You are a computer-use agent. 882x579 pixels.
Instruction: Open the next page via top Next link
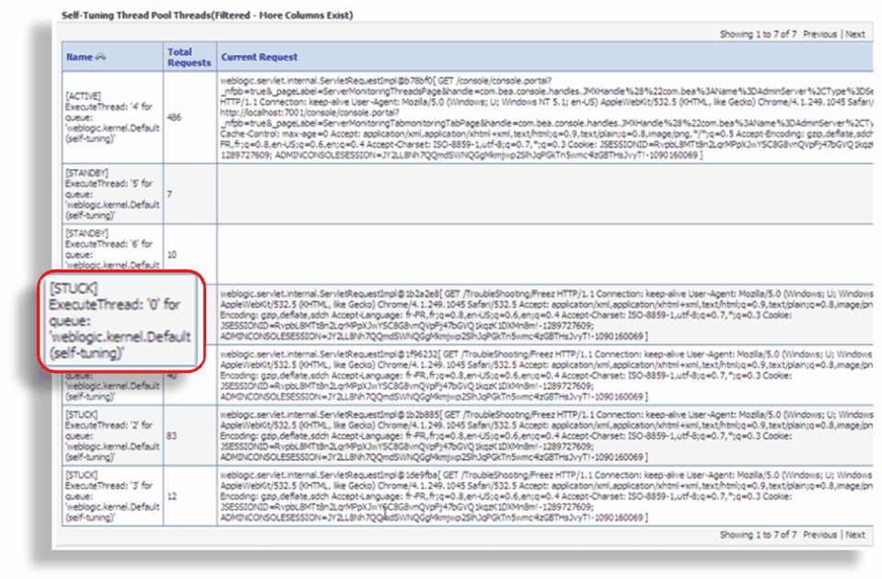click(x=854, y=31)
